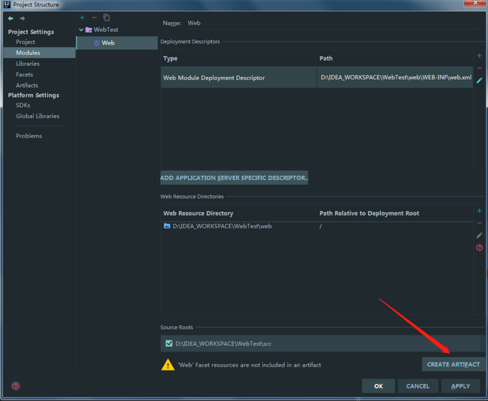This screenshot has height=401, width=488.
Task: Select Web Module Deployment Descriptor row
Action: pos(317,78)
